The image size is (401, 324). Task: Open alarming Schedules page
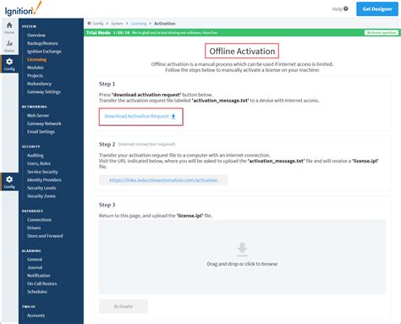pyautogui.click(x=37, y=292)
